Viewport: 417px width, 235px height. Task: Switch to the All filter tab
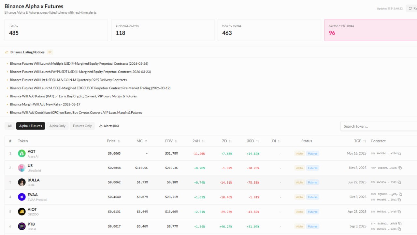click(10, 126)
